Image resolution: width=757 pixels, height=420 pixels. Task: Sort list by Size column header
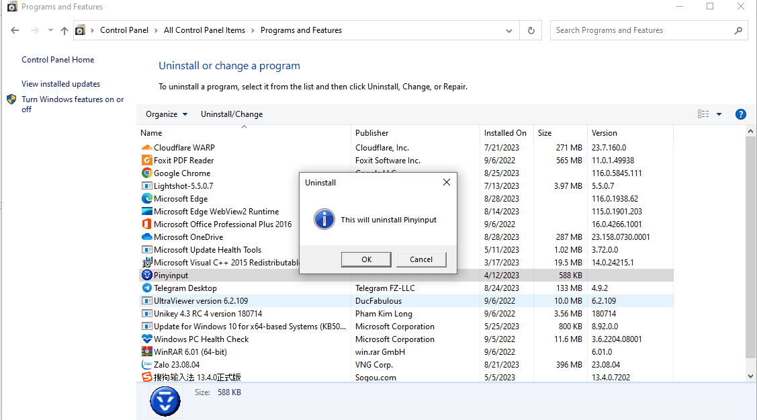[560, 133]
